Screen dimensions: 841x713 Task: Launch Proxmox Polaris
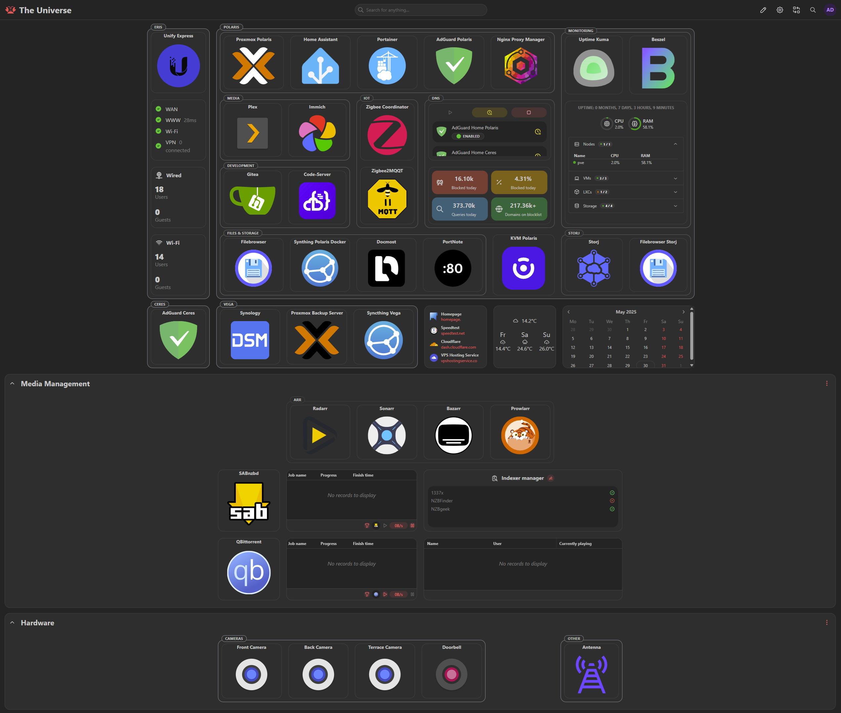tap(253, 63)
